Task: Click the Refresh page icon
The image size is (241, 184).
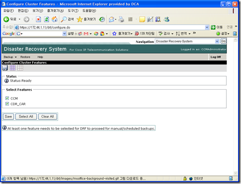Action: click(46, 19)
